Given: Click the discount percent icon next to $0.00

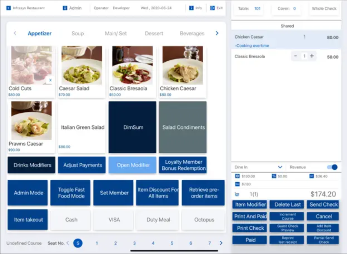Looking at the screenshot, I should (x=274, y=176).
